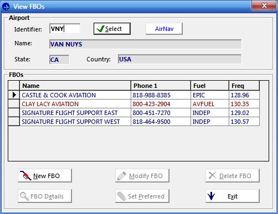The width and height of the screenshot is (278, 214).
Task: Click INDEP fuel cell for Signature West
Action: (210, 122)
